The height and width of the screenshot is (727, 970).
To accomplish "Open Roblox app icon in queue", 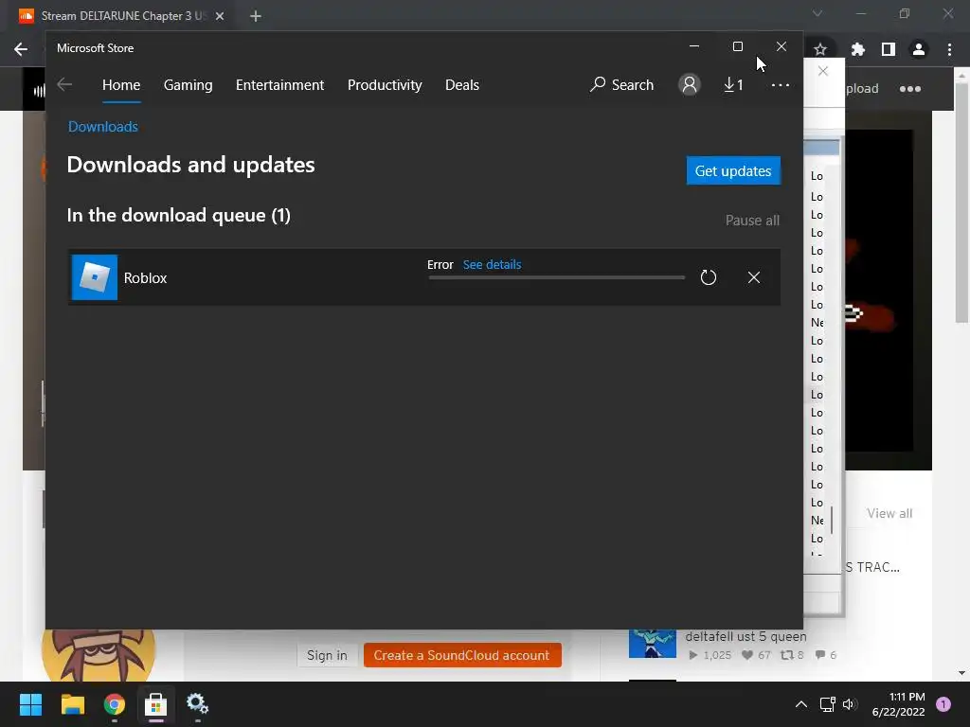I will pos(95,277).
